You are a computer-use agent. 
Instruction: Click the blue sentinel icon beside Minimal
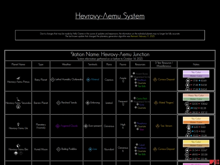[x=88, y=79]
